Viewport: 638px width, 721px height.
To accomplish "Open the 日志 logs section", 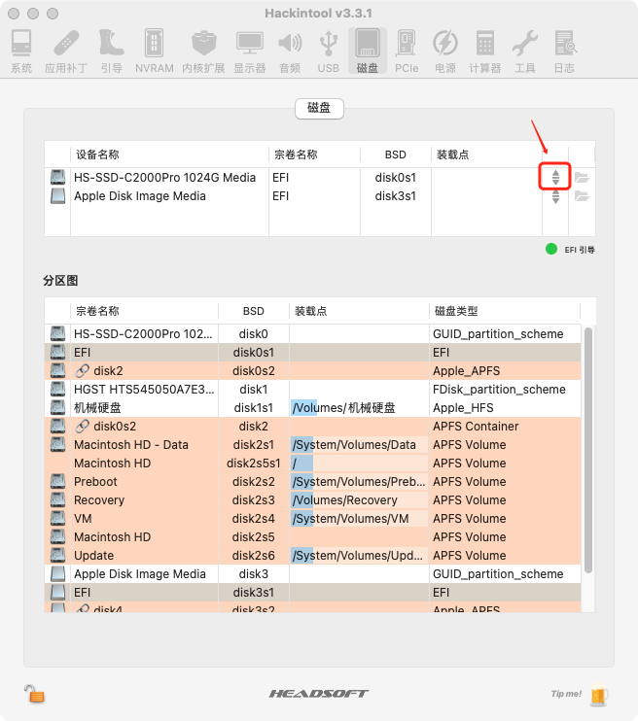I will click(x=564, y=51).
